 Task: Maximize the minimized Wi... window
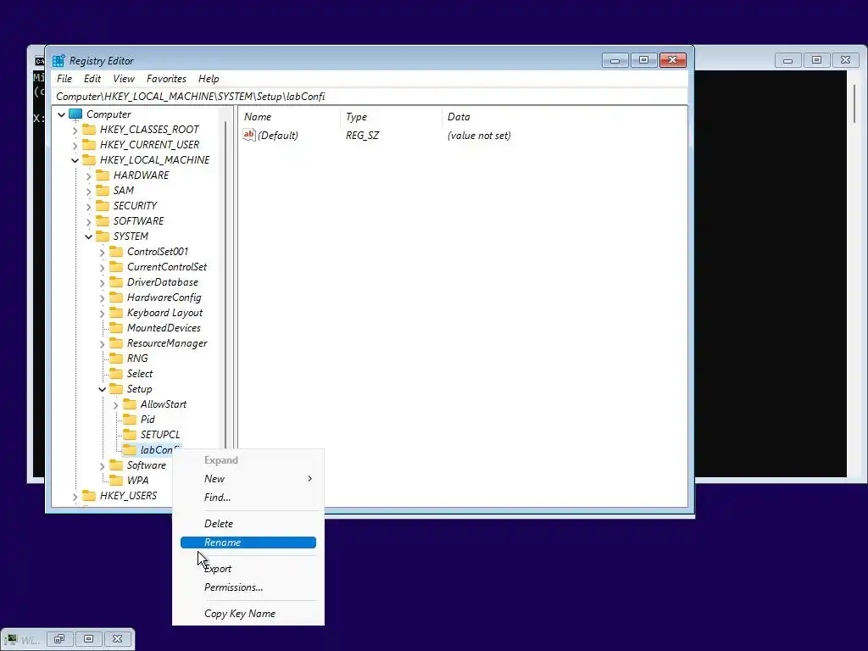point(88,639)
